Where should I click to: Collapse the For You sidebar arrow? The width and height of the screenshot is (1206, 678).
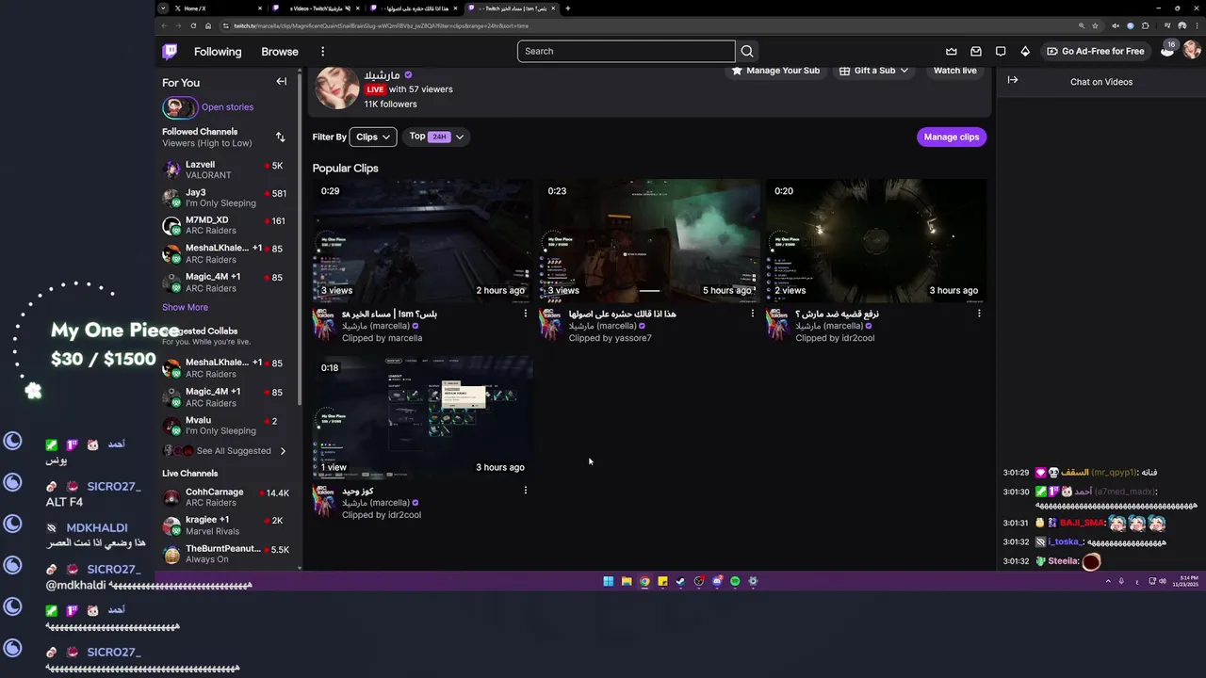tap(281, 82)
